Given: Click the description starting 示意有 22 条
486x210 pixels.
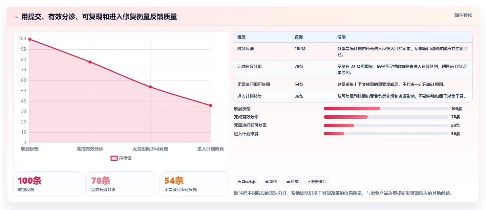Looking at the screenshot, I should coord(403,69).
